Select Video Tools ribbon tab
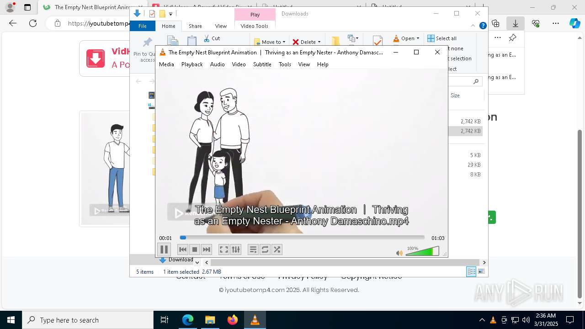Viewport: 585px width, 329px height. tap(255, 26)
